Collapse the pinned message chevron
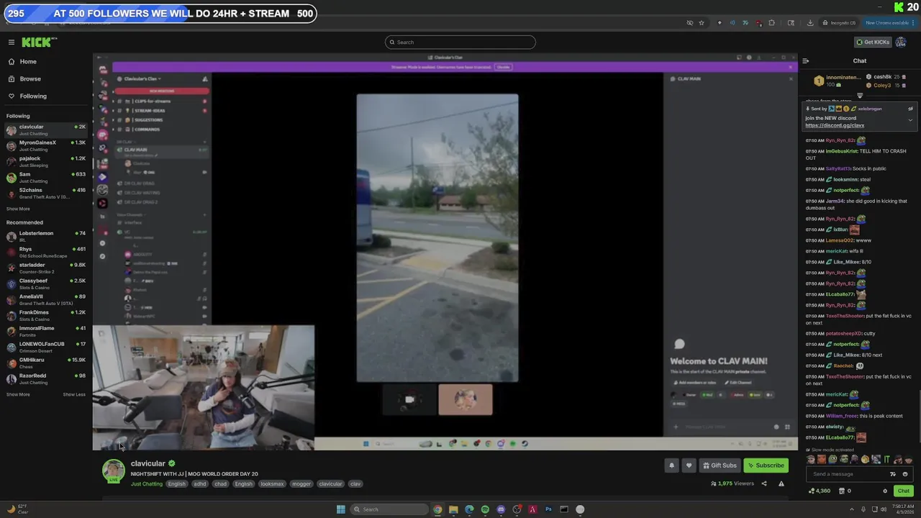This screenshot has width=921, height=518. coord(910,120)
